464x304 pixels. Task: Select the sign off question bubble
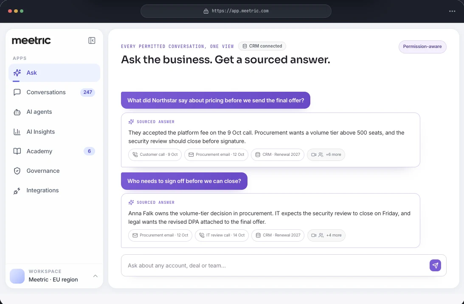pyautogui.click(x=184, y=181)
